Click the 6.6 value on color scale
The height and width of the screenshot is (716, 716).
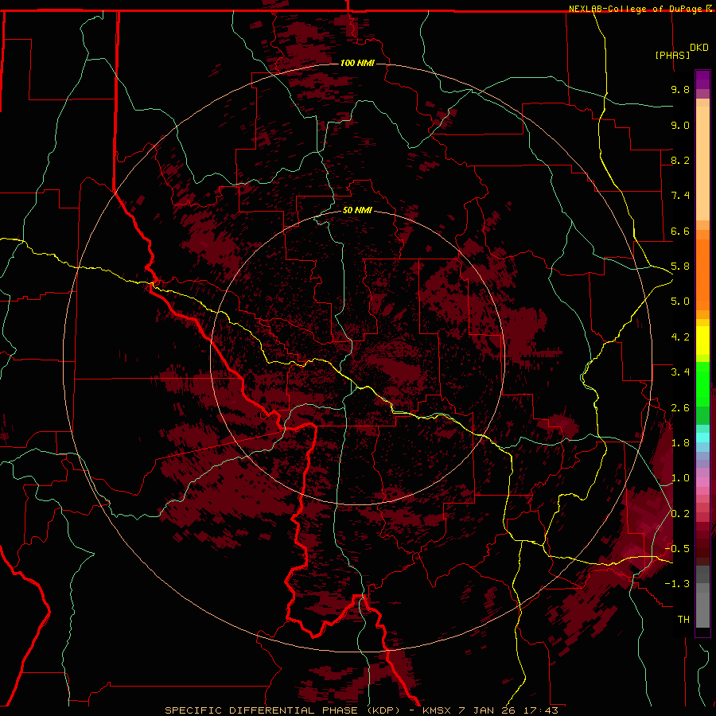click(x=680, y=231)
